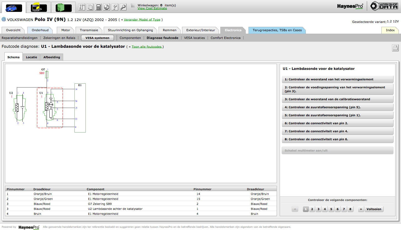This screenshot has height=230, width=401.
Task: Click the VESA systemen button
Action: coord(97,38)
